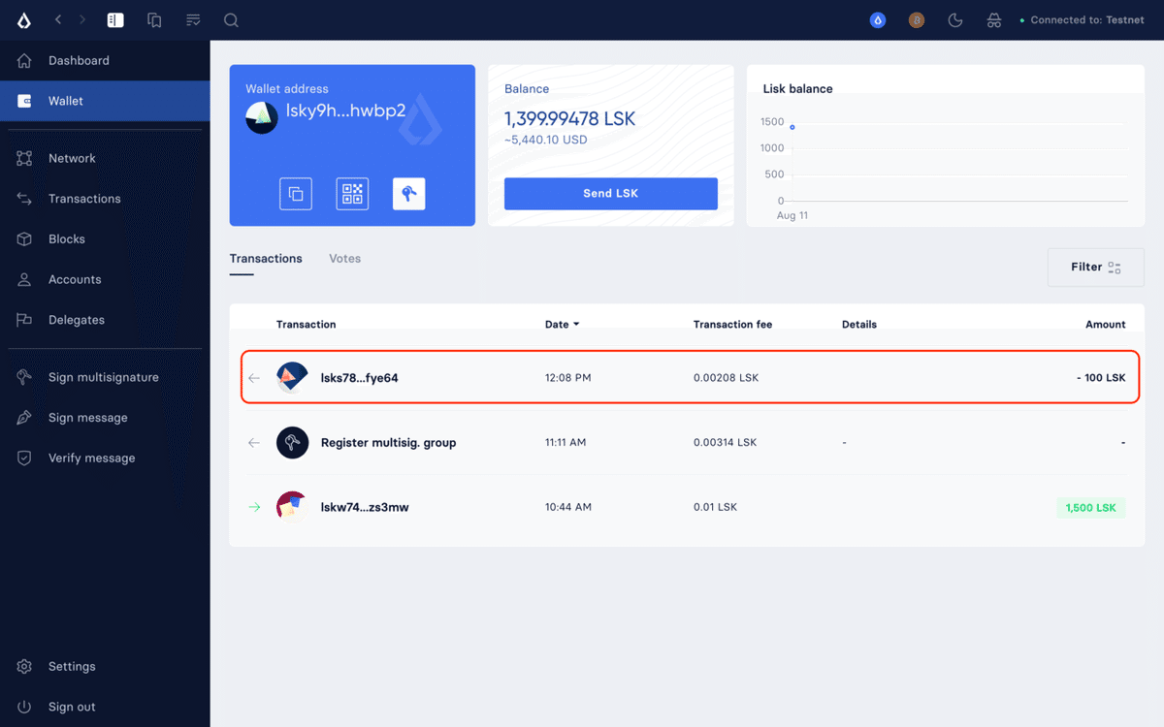Click the wallet avatar next to lsky9h...hwbp2
Screen dimensions: 1164x727
262,117
